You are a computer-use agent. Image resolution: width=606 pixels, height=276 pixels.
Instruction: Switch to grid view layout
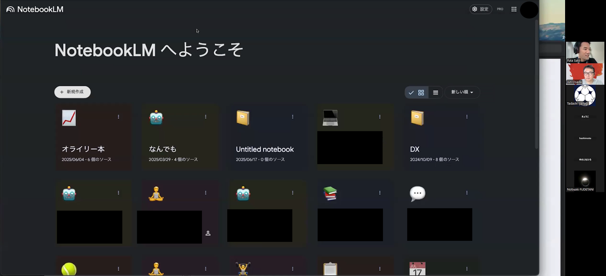416,93
